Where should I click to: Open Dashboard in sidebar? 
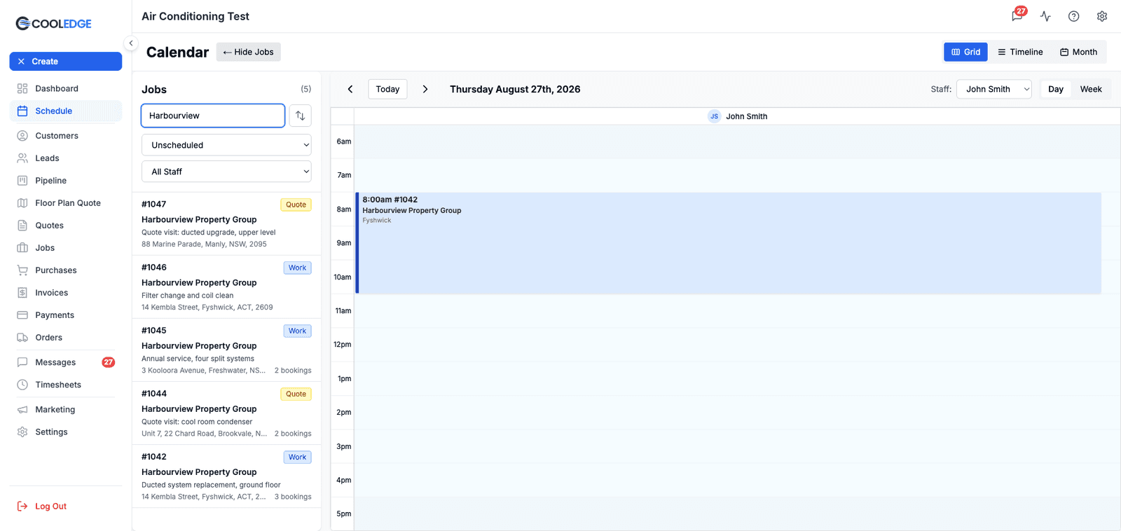click(66, 88)
